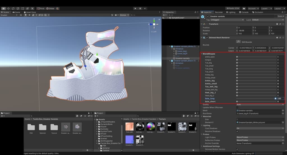Select the Move tool in the toolbar
Viewport: 287px width, 155px height.
[8, 9]
